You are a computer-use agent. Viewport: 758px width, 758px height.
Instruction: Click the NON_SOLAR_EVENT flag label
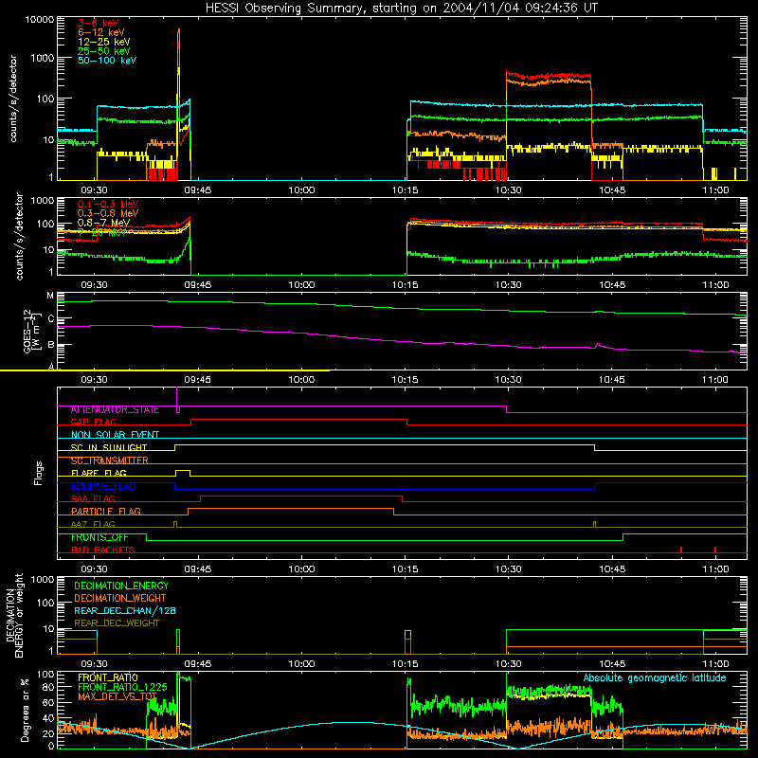pyautogui.click(x=115, y=435)
